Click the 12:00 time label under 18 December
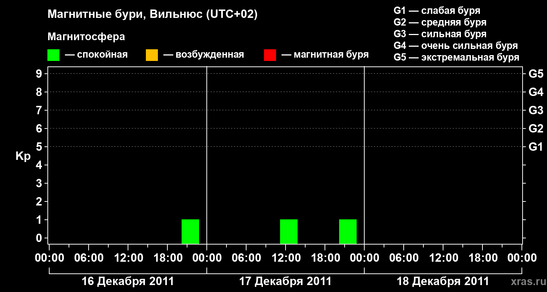 (x=443, y=258)
